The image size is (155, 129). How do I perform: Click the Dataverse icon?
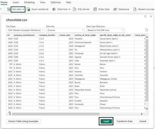[115, 9]
